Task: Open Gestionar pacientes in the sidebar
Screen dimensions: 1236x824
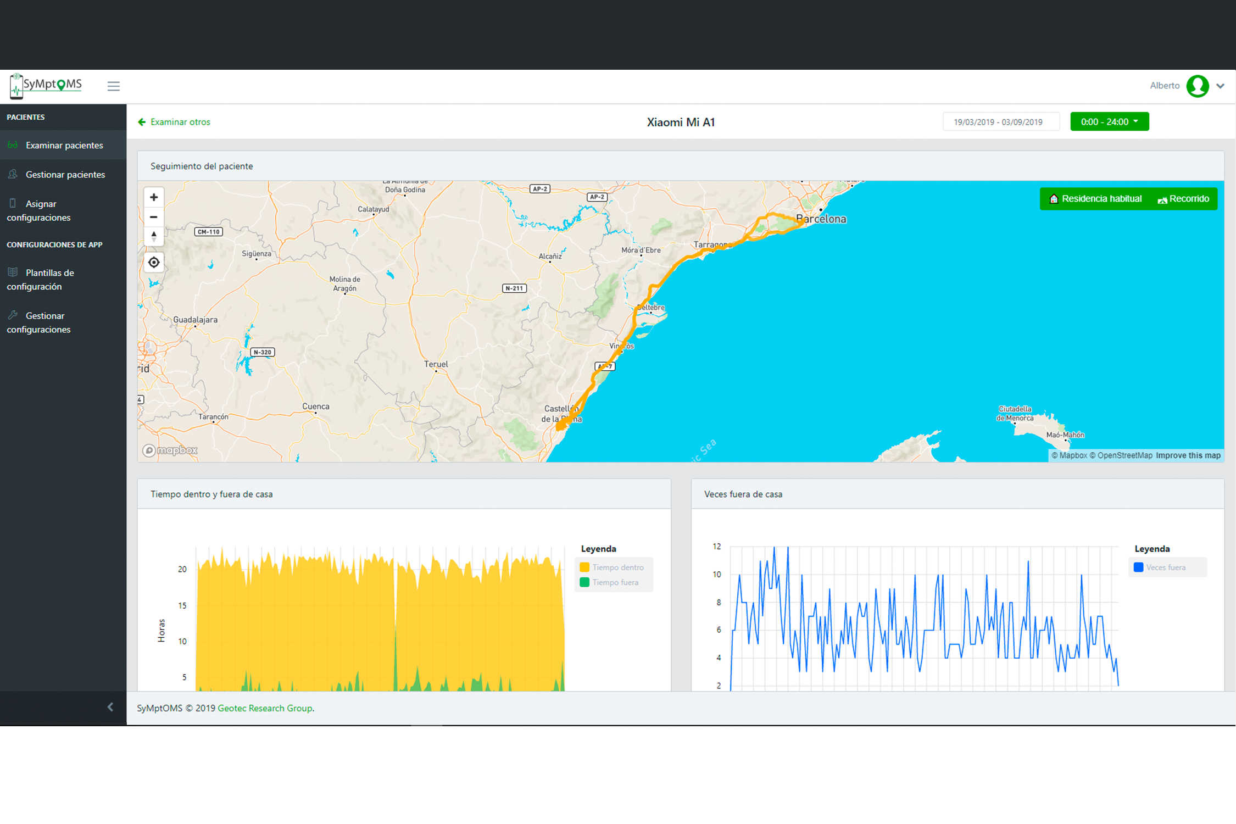Action: 65,175
